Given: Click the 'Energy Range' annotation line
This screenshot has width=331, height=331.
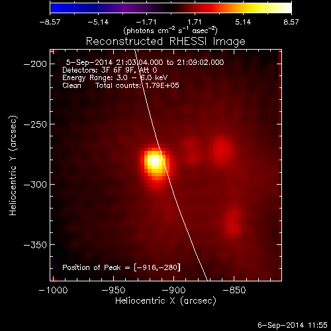Looking at the screenshot, I should (115, 78).
